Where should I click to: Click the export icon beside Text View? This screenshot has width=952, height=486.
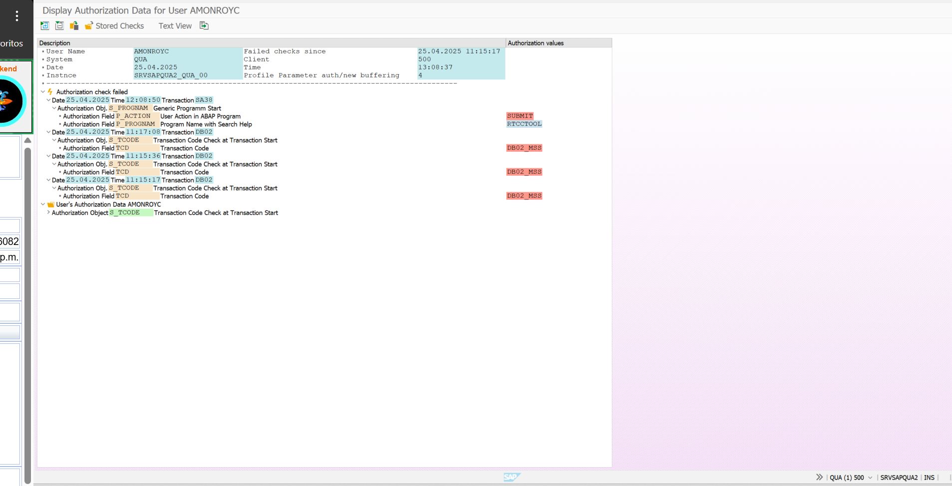[x=204, y=26]
